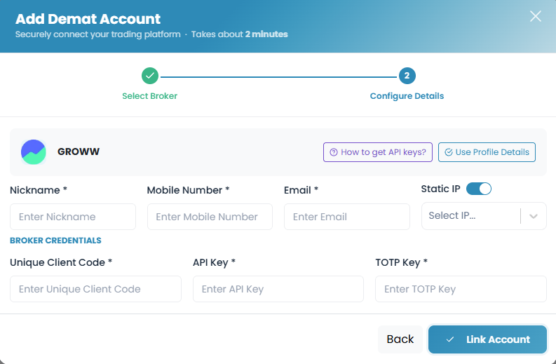Focus the Mobile Number input field

(x=210, y=217)
